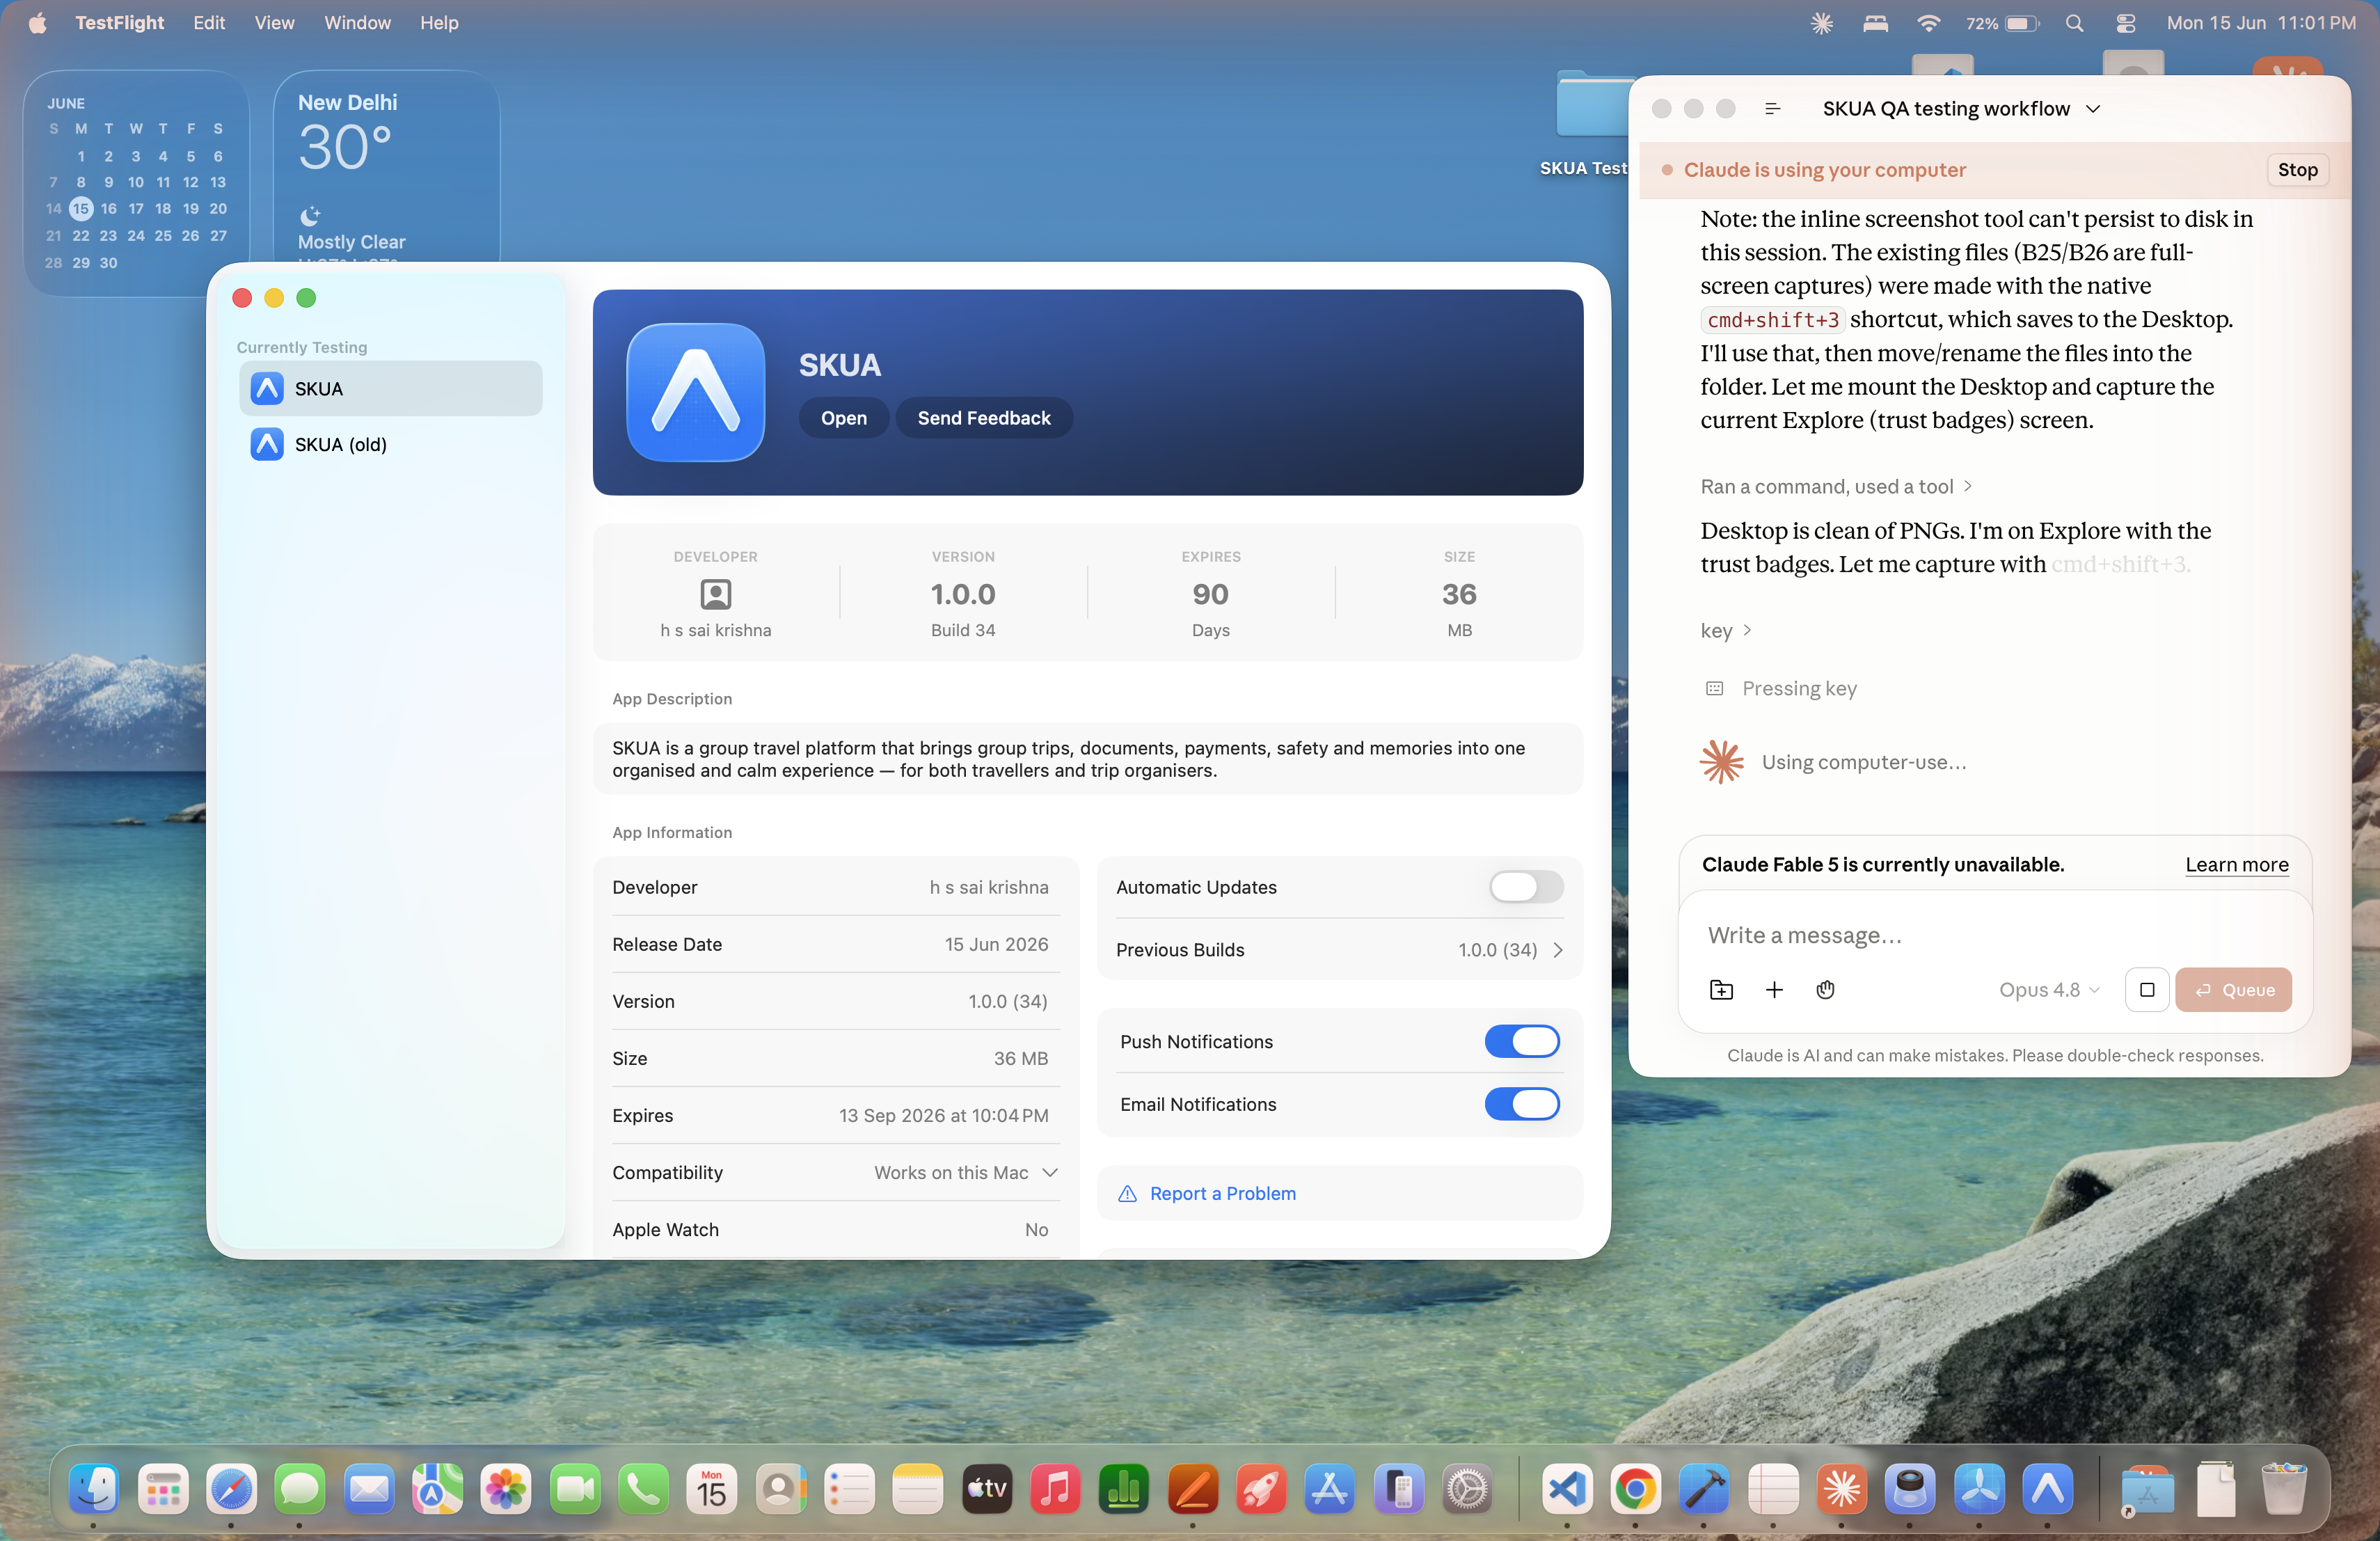The height and width of the screenshot is (1541, 2380).
Task: Click the hand icon in Claude composer
Action: [x=1825, y=989]
